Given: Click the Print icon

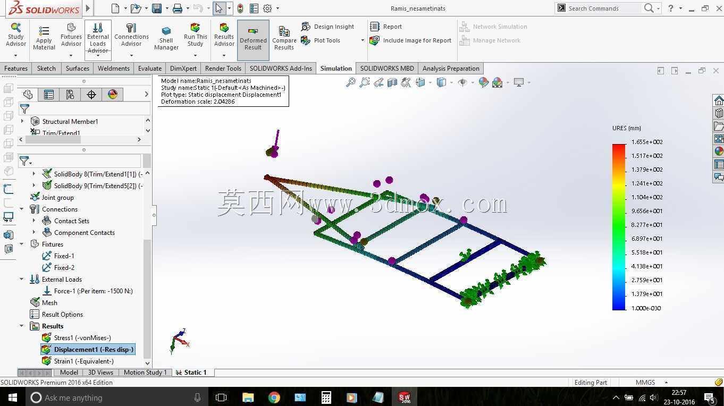Looking at the screenshot, I should pos(178,9).
